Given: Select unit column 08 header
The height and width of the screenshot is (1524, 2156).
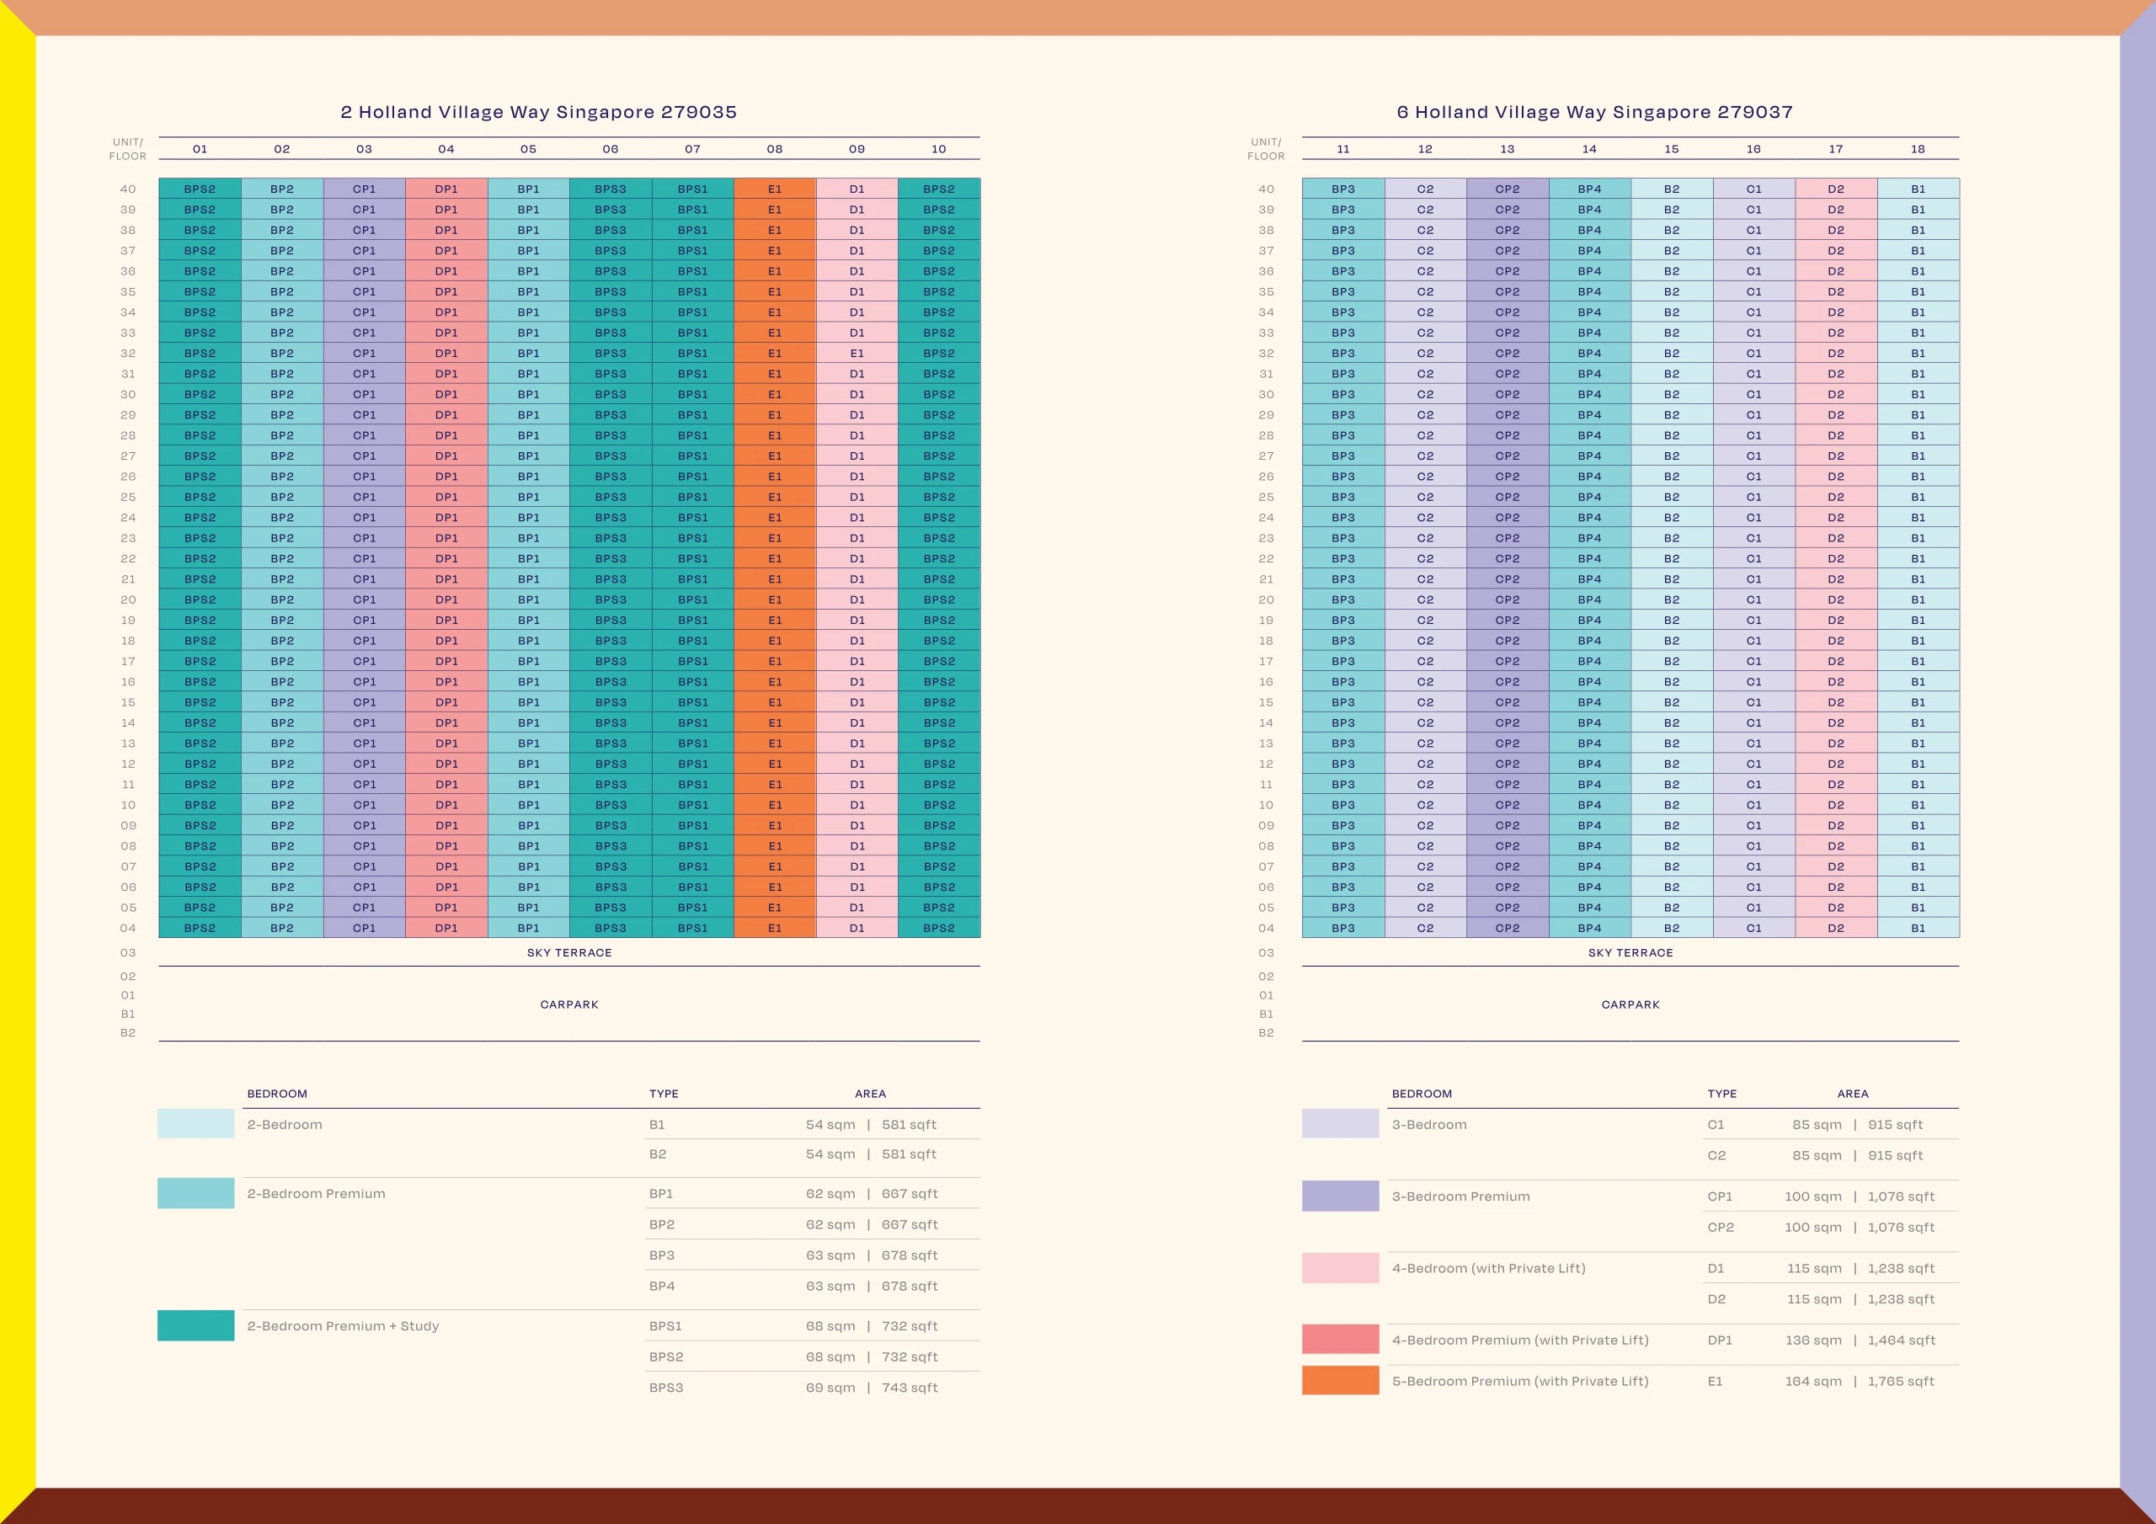Looking at the screenshot, I should [x=775, y=149].
